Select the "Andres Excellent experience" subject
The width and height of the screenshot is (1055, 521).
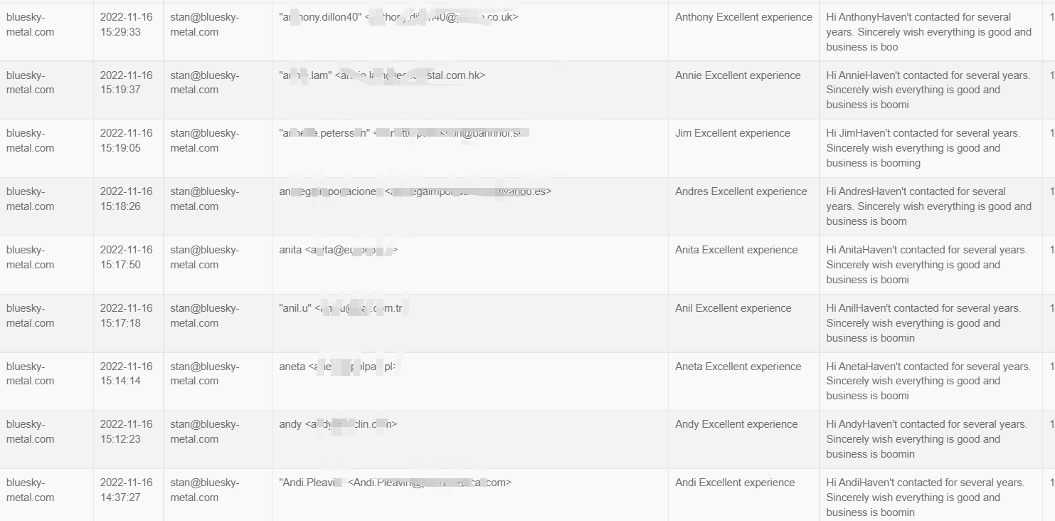click(x=741, y=191)
